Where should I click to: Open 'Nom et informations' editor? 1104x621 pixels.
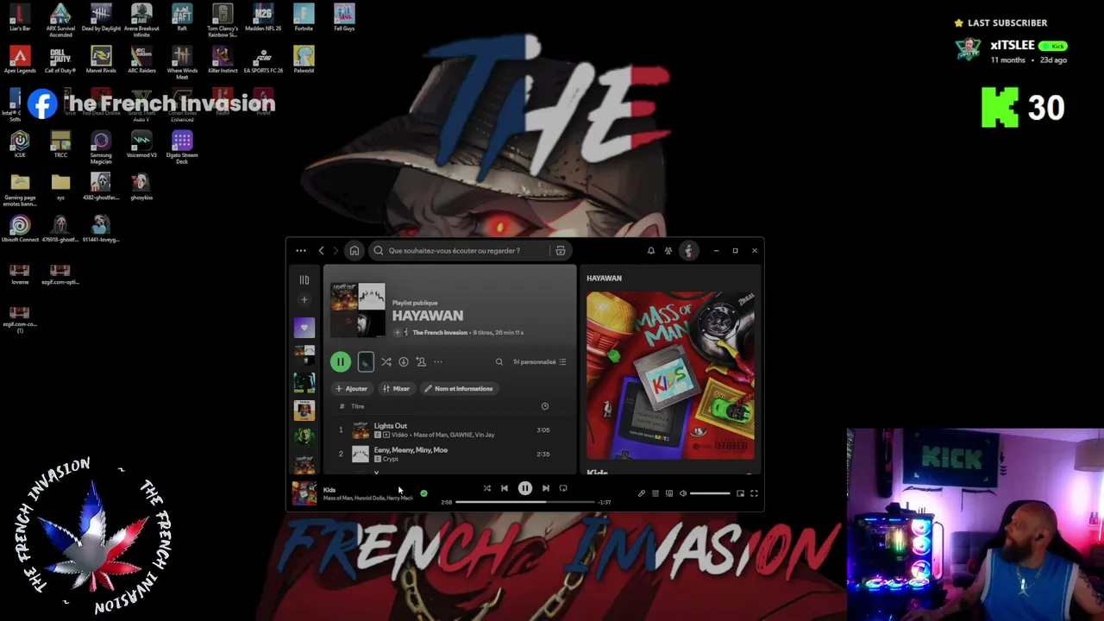point(459,389)
